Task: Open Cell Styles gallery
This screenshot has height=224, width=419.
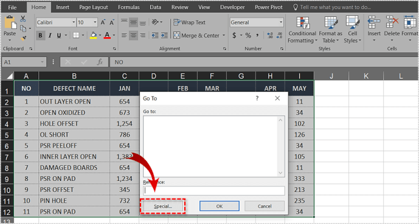Action: point(353,30)
